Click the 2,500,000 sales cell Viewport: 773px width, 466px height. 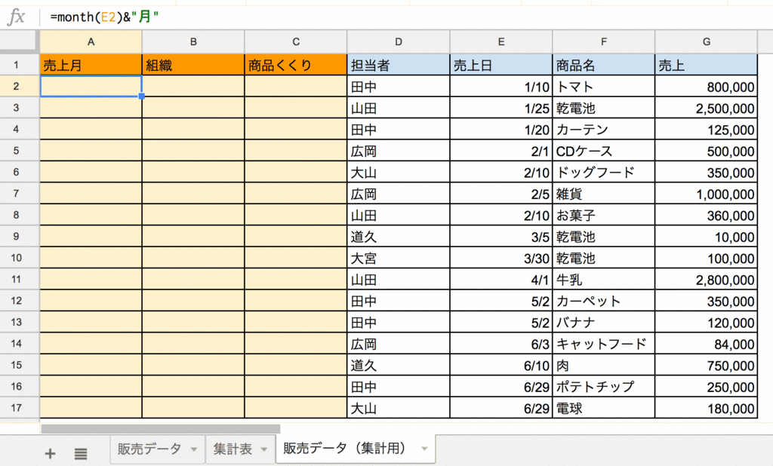tap(707, 108)
